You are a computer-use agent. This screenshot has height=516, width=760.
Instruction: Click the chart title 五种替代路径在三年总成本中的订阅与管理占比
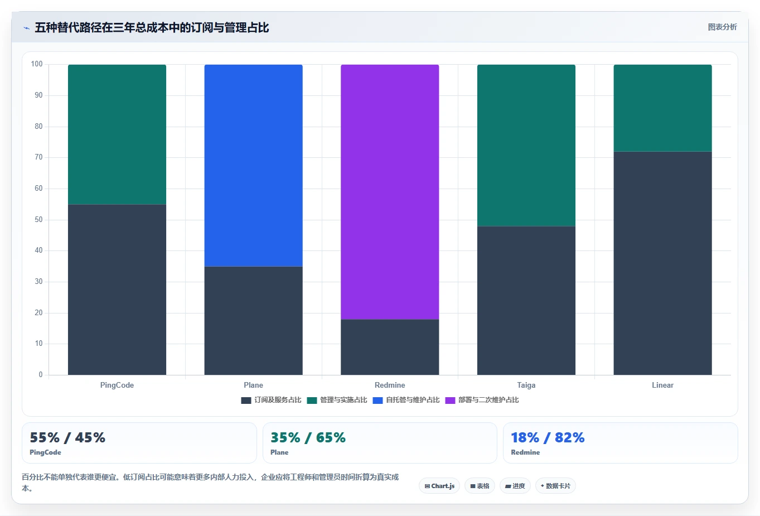(x=152, y=28)
